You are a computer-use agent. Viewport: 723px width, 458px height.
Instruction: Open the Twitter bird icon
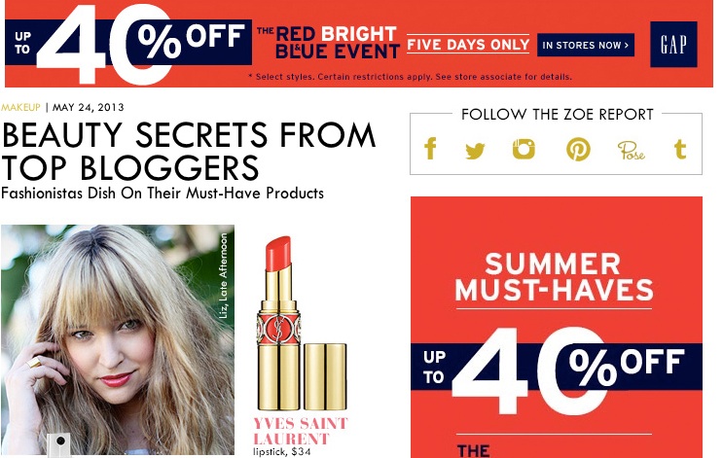[x=475, y=150]
